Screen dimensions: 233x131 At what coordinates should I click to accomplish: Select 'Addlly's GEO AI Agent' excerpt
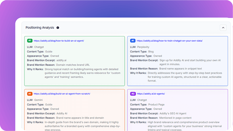click(x=173, y=114)
